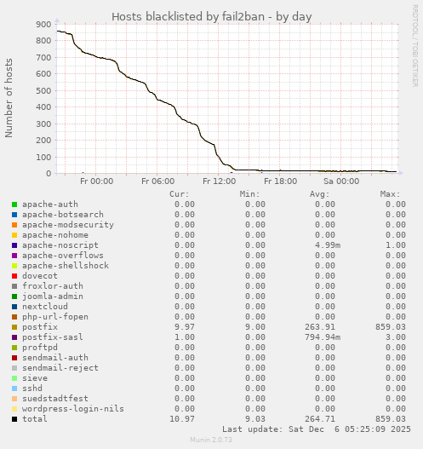Click the graph title Hosts blacklisted by fail2ban
This screenshot has width=423, height=449.
(x=211, y=17)
